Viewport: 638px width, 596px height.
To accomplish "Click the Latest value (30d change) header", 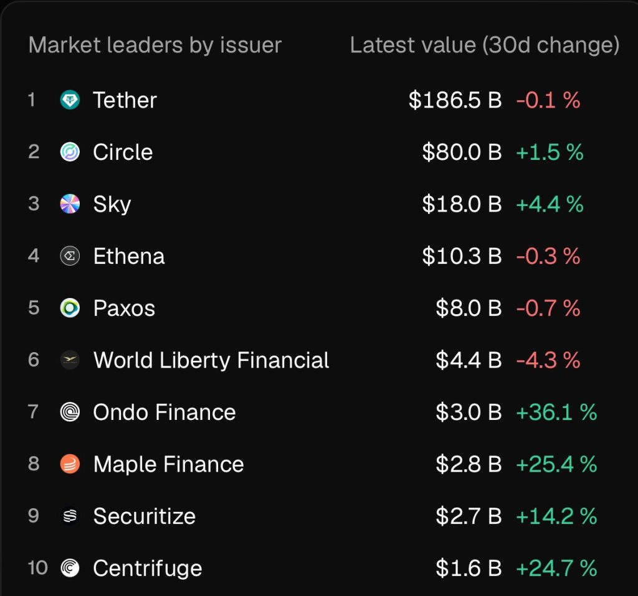I will pyautogui.click(x=484, y=45).
